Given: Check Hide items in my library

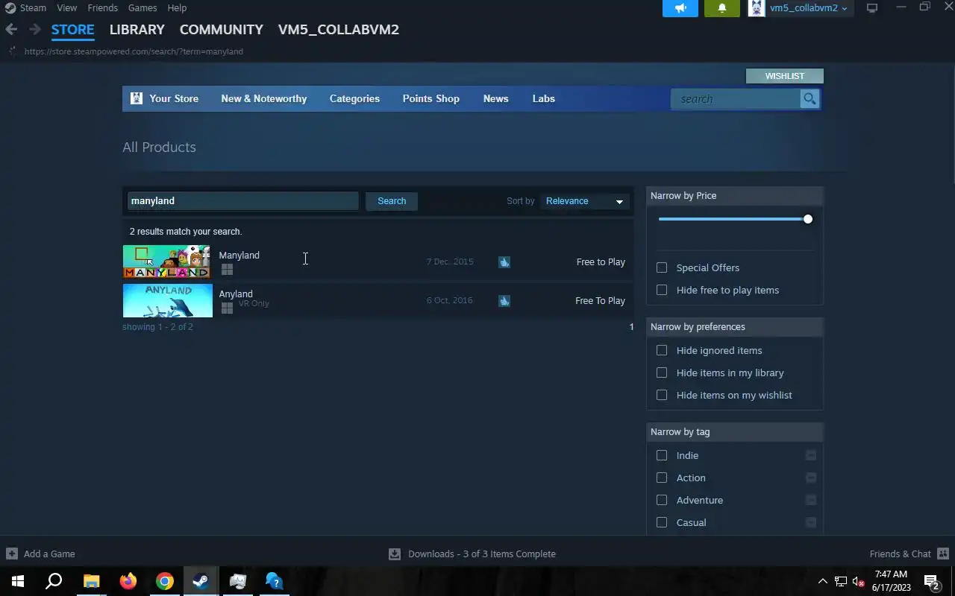Looking at the screenshot, I should click(x=662, y=372).
